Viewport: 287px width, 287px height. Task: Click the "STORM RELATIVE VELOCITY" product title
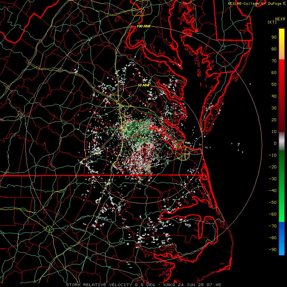[x=99, y=285]
